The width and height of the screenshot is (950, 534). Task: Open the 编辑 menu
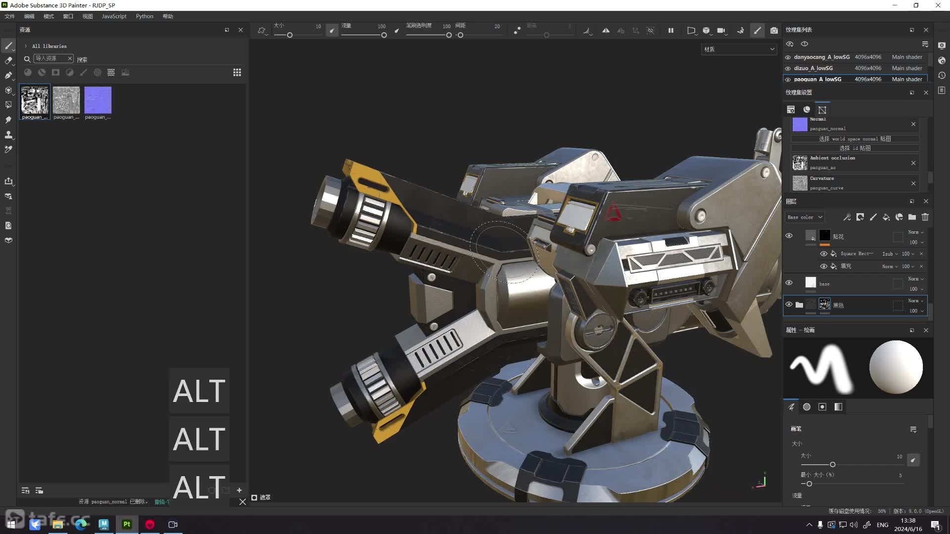pos(29,16)
